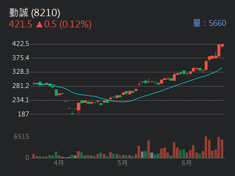Image resolution: width=235 pixels, height=176 pixels.
Task: Click the highest volume bar in June
Action: click(206, 147)
